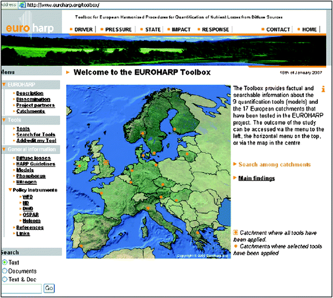The width and height of the screenshot is (333, 298).
Task: Select the Text & Doc radio button
Action: point(5,279)
